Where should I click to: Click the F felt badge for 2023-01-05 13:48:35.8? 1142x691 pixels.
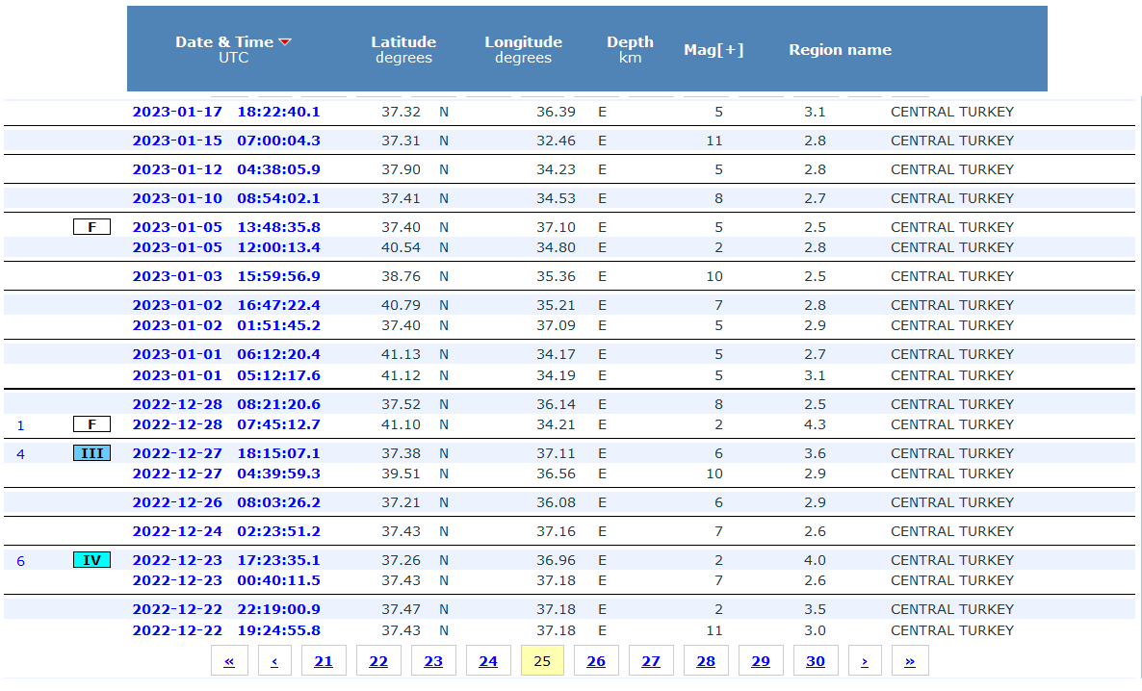(91, 227)
